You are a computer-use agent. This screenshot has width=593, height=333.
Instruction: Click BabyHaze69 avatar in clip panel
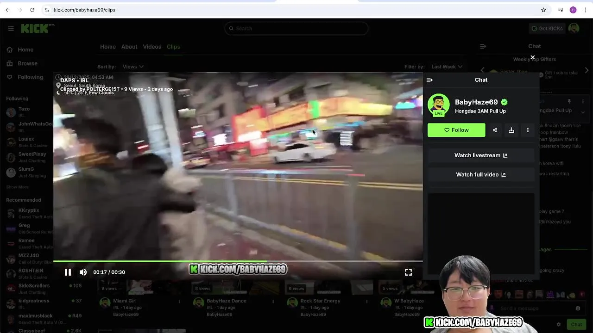(x=438, y=105)
